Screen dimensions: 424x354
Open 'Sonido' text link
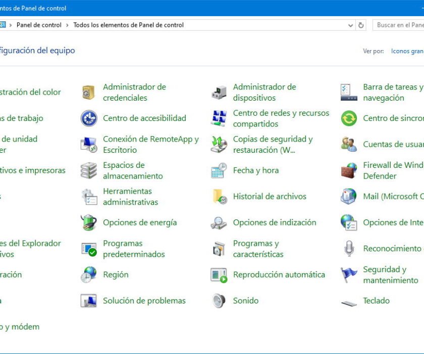[x=246, y=300]
